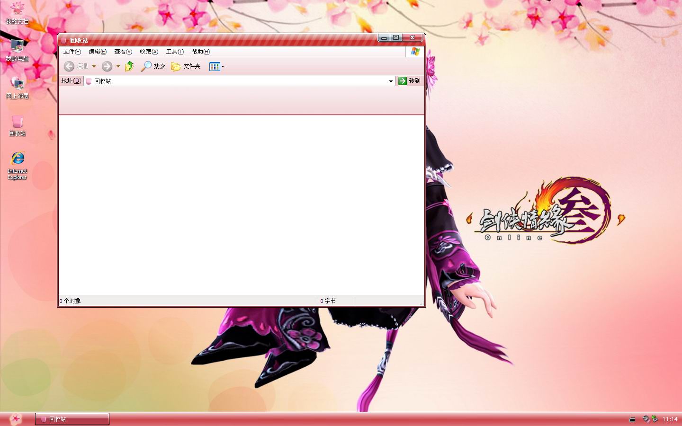
Task: Click the taskbar clock 11:14
Action: (x=670, y=419)
